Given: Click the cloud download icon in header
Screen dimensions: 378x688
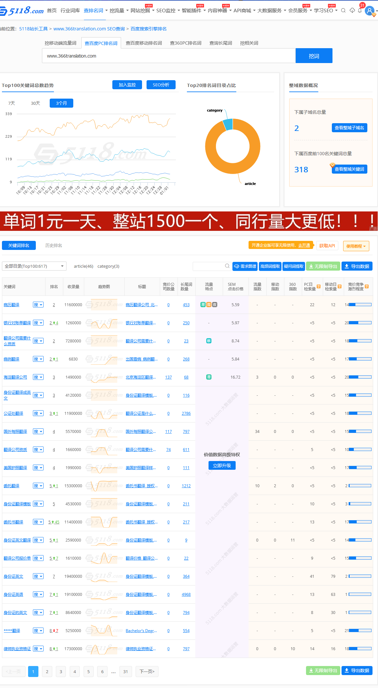Looking at the screenshot, I should (x=352, y=11).
